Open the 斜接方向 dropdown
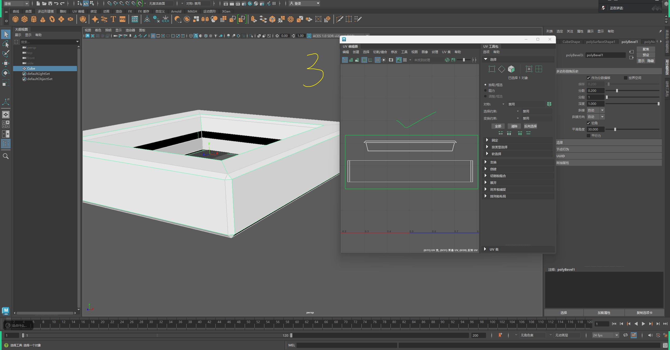Image resolution: width=670 pixels, height=350 pixels. 596,117
